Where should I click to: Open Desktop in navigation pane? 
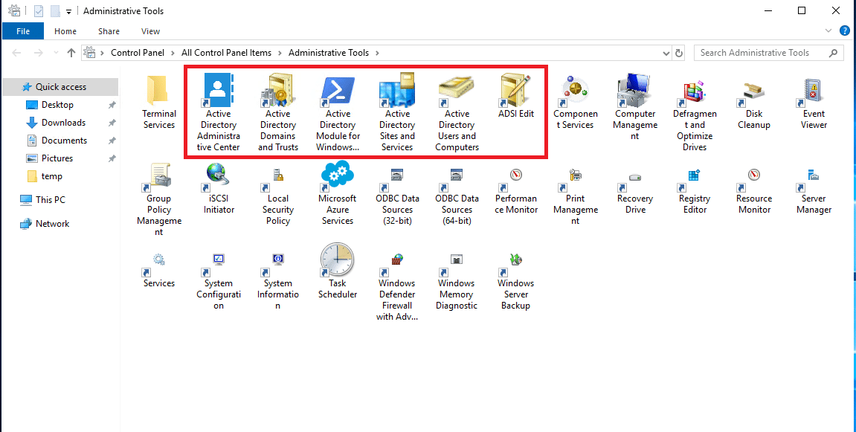[57, 105]
